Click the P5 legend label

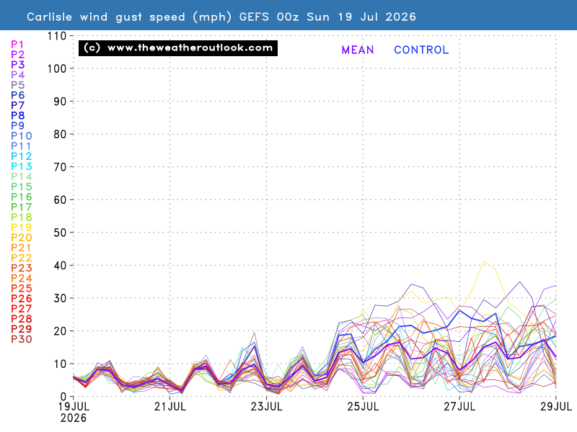click(x=17, y=85)
